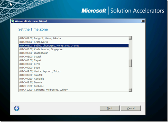This screenshot has height=122, width=168.
Task: Click the time zone list scrollbar thumb
Action: click(x=130, y=63)
